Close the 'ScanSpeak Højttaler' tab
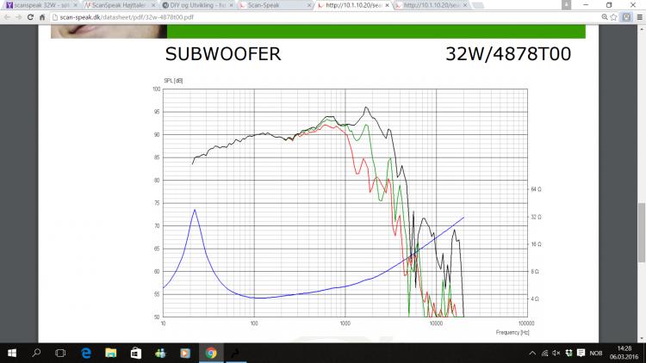Image resolution: width=646 pixels, height=363 pixels. point(153,5)
